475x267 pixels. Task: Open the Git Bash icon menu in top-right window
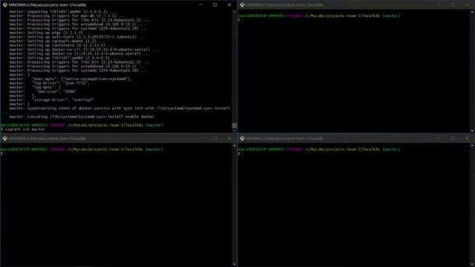(x=242, y=5)
